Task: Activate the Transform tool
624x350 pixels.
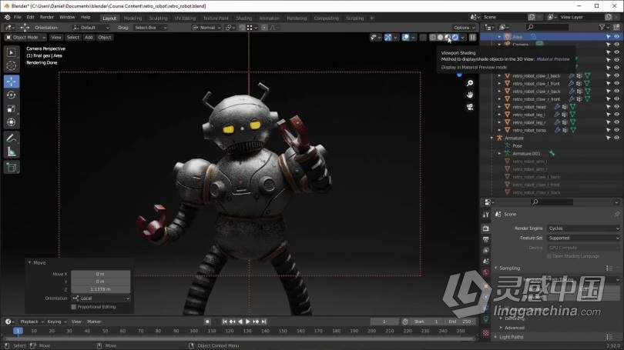Action: pos(11,122)
